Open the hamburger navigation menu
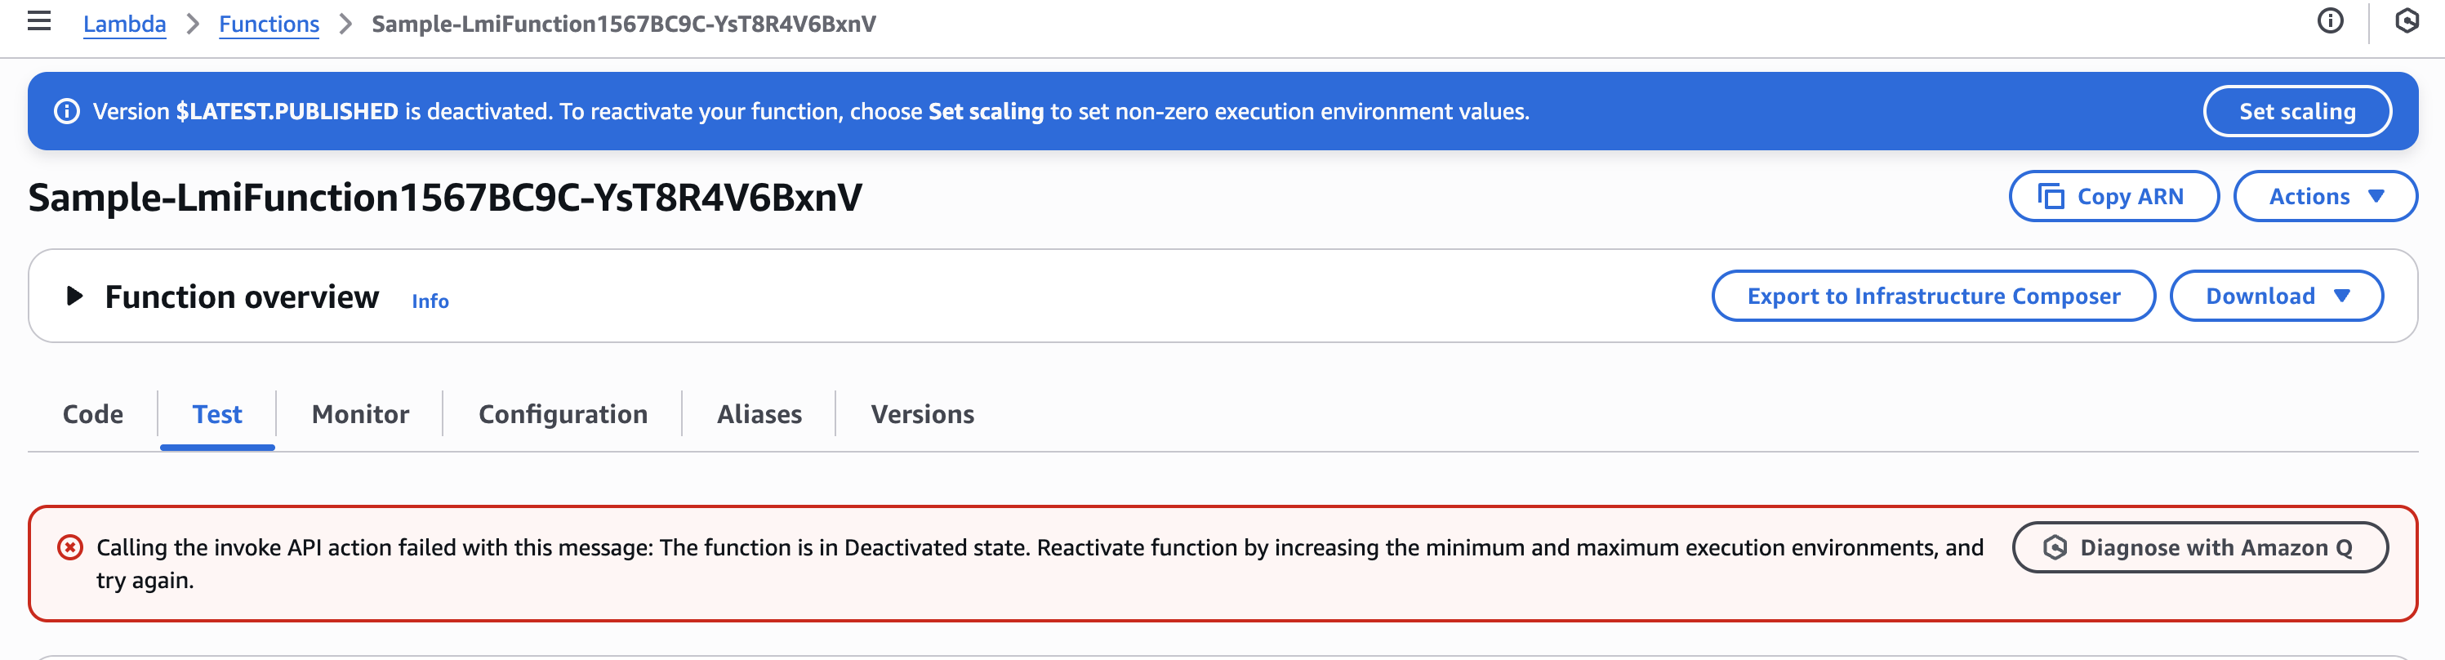 coord(39,21)
